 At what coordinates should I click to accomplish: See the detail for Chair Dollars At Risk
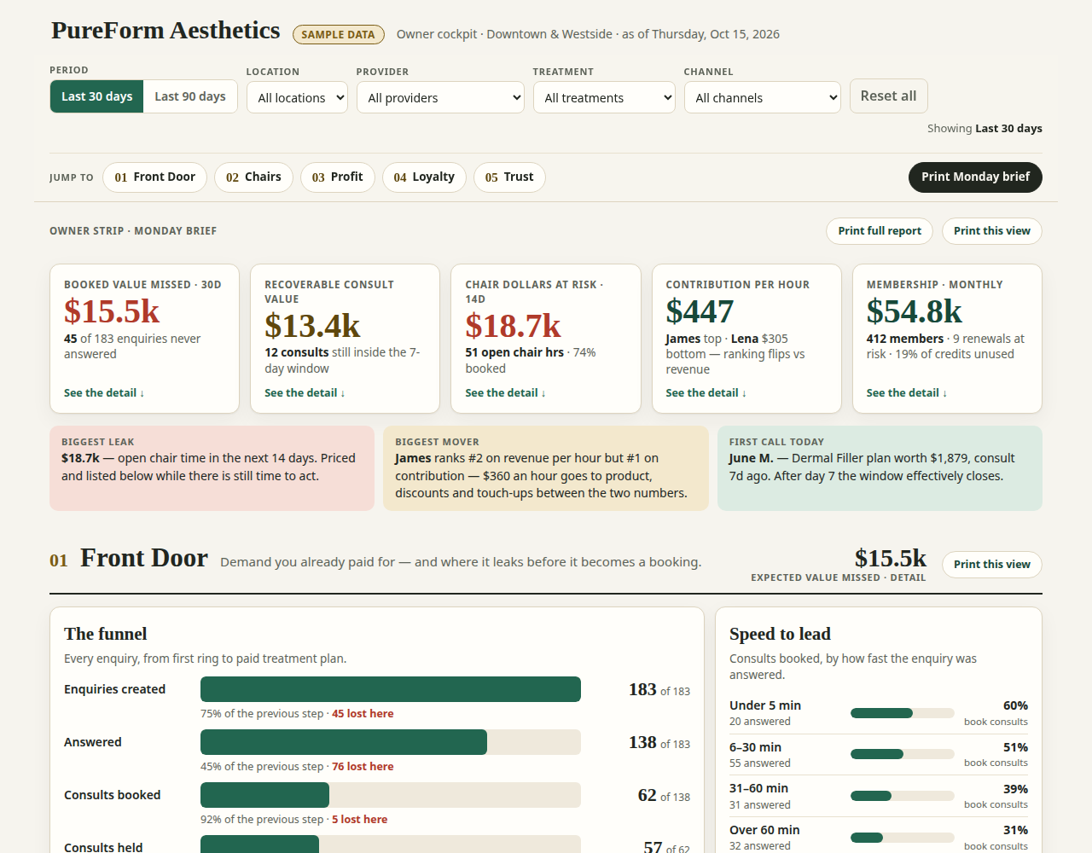[x=505, y=393]
